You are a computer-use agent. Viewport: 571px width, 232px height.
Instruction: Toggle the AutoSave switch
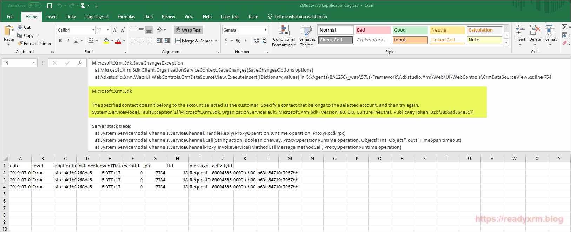coord(34,6)
